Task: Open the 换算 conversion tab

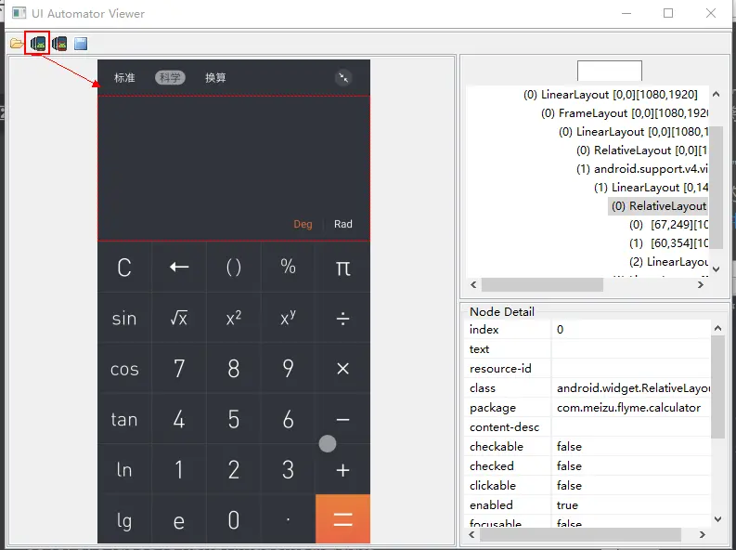Action: pyautogui.click(x=215, y=77)
